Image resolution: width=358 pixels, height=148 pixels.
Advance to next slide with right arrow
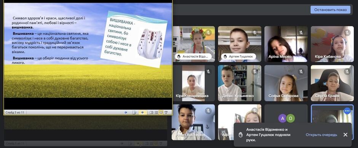point(142,112)
